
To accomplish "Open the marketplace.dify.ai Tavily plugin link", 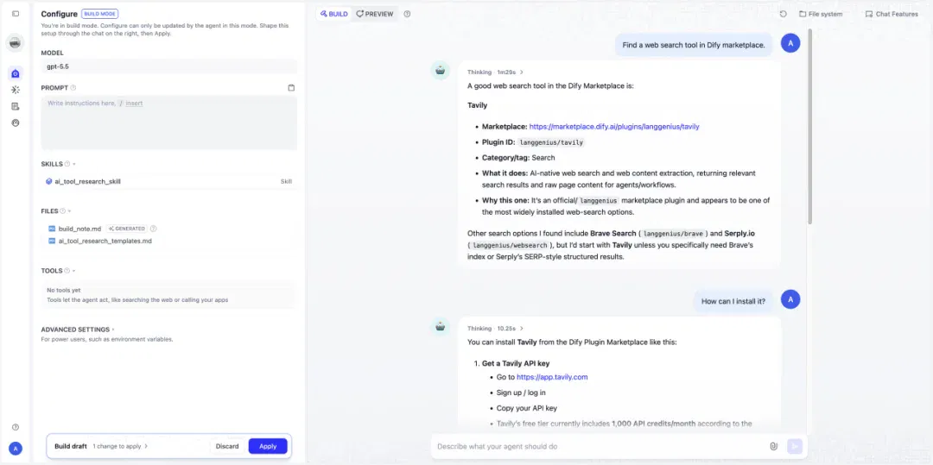I will (x=614, y=127).
